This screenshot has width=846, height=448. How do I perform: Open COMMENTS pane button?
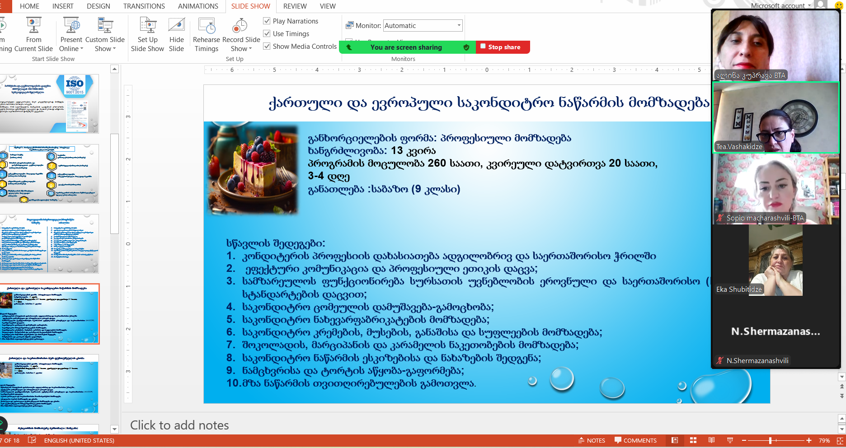coord(635,440)
